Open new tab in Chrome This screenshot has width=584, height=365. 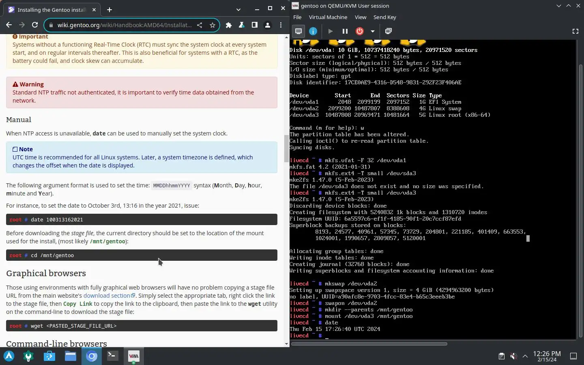pos(109,9)
